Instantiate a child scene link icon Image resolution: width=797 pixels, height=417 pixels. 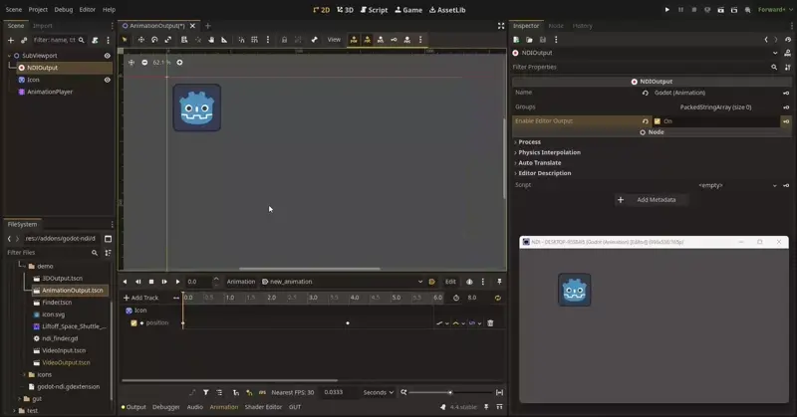[23, 40]
